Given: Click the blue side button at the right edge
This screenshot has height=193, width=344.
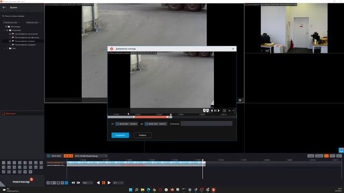Looking at the screenshot, I should (341, 150).
